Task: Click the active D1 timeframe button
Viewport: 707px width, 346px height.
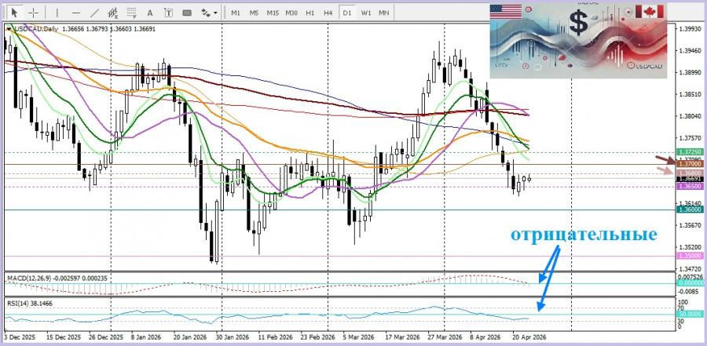Action: coord(346,13)
